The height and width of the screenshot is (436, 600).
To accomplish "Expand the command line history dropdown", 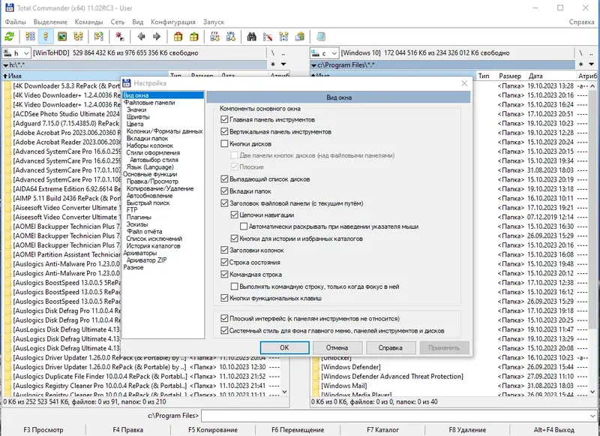I will [x=592, y=416].
